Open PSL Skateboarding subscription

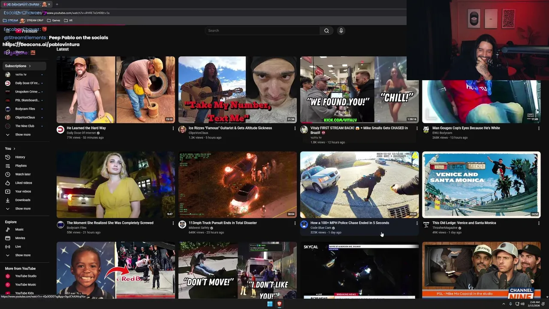24,100
